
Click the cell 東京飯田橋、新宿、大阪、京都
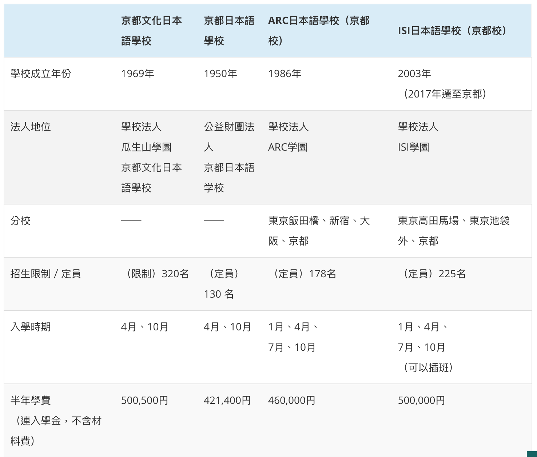(x=319, y=231)
